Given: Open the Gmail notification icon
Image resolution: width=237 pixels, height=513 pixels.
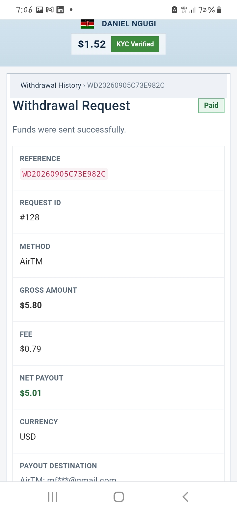Looking at the screenshot, I should click(50, 10).
